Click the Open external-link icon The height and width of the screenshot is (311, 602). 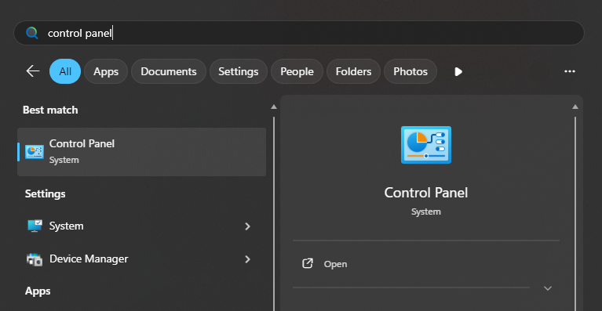pyautogui.click(x=308, y=263)
